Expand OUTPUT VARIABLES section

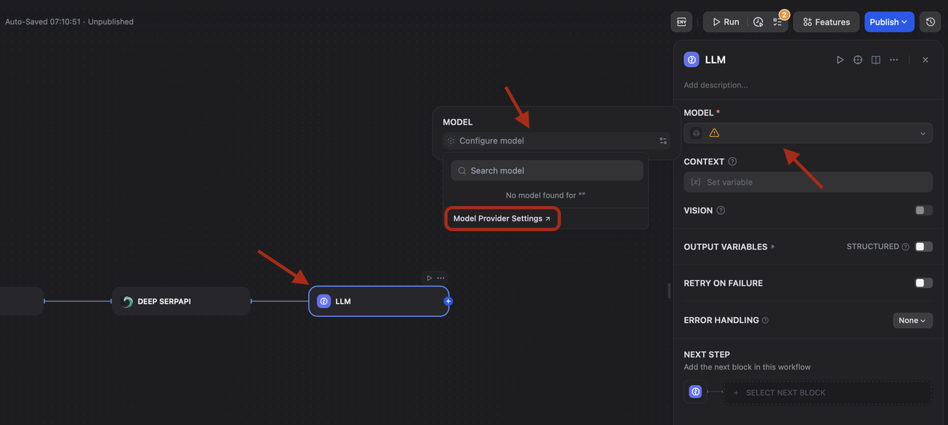pos(729,247)
